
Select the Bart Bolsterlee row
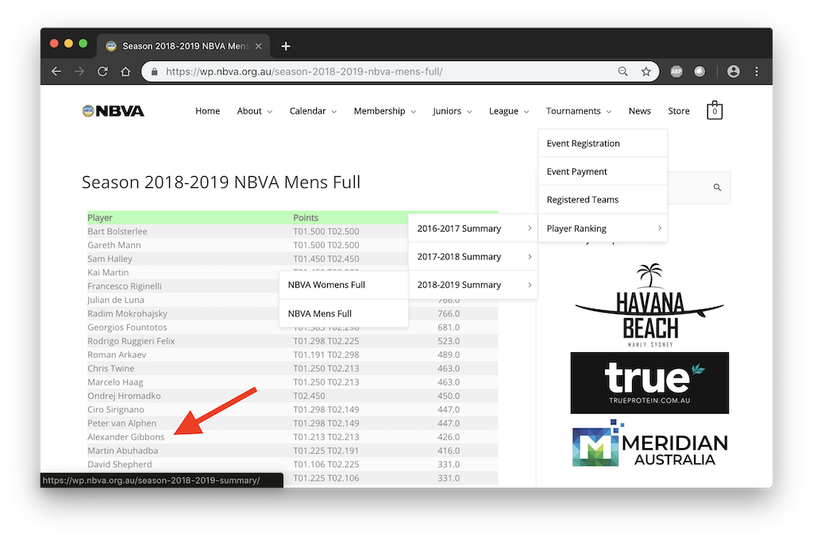pyautogui.click(x=292, y=231)
